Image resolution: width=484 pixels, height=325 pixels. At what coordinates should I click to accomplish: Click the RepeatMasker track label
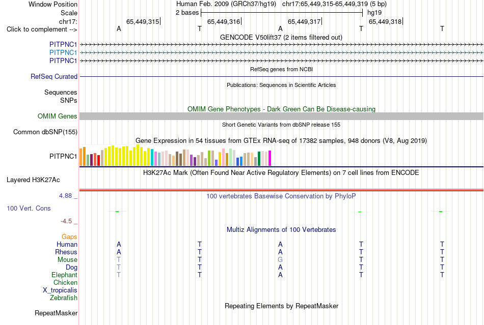coord(56,313)
